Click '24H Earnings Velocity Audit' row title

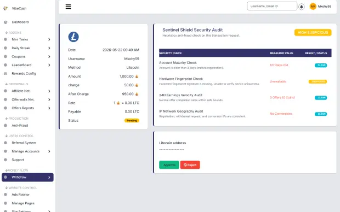pyautogui.click(x=180, y=95)
